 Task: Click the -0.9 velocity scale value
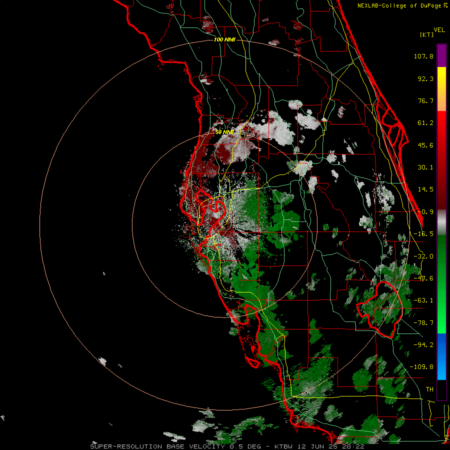pos(425,212)
